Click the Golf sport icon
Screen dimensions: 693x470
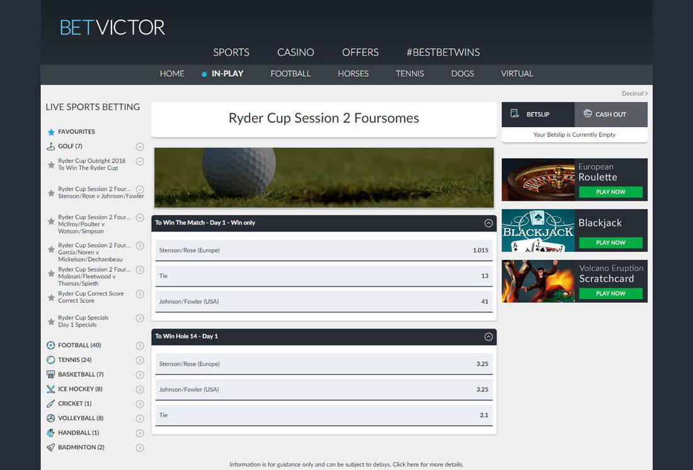pos(51,147)
